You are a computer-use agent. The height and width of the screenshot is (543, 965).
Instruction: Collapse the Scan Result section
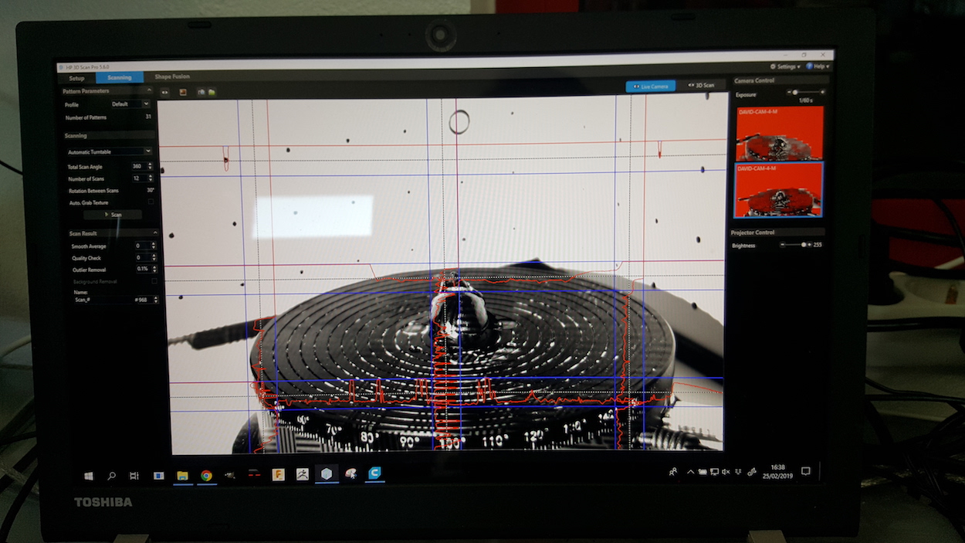[x=155, y=232]
